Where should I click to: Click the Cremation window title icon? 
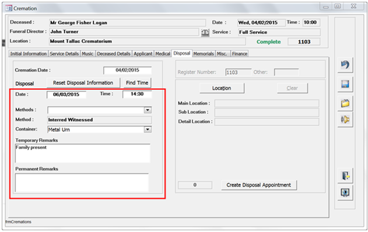point(9,8)
